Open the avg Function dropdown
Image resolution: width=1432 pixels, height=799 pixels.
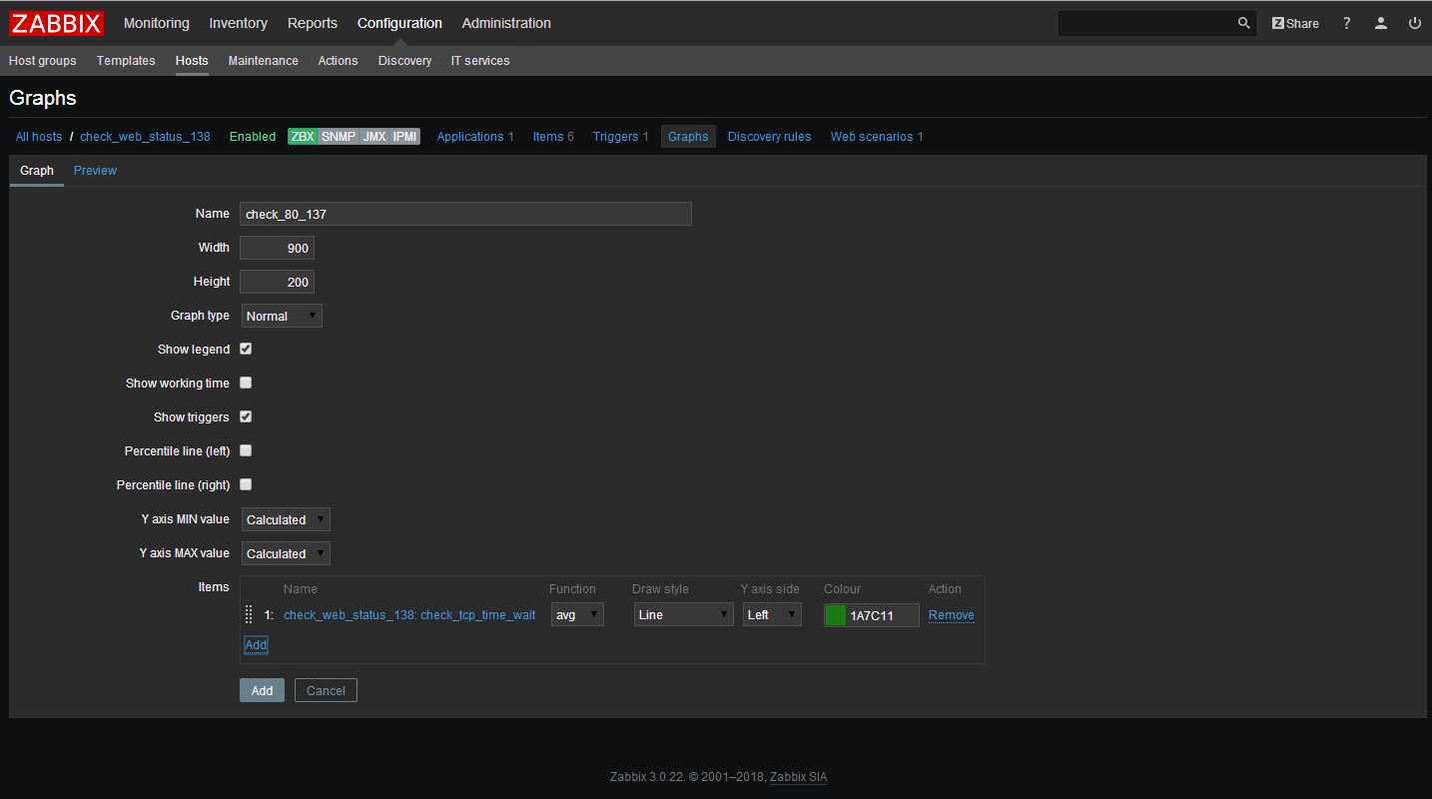click(x=577, y=615)
